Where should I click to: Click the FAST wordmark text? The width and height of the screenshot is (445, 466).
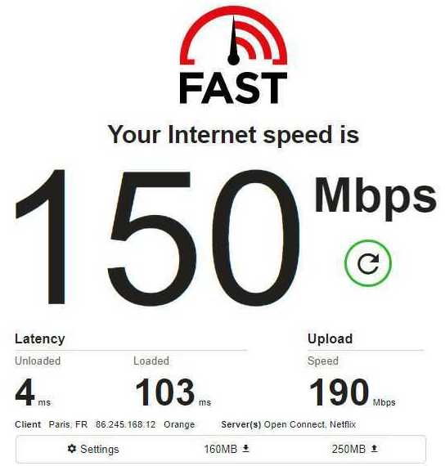(233, 88)
